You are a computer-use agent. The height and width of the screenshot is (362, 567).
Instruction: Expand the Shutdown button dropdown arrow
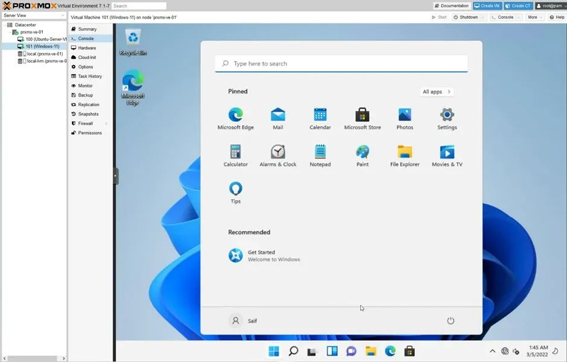pyautogui.click(x=484, y=17)
